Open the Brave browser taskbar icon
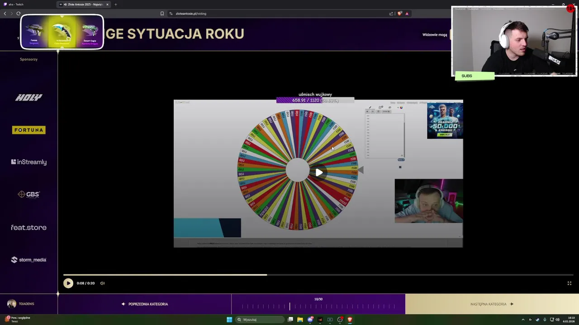Image resolution: width=579 pixels, height=325 pixels. (x=350, y=320)
